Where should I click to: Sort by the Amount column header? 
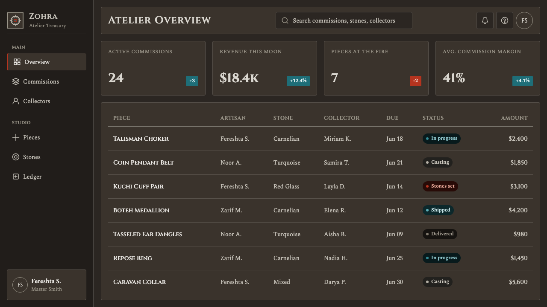(x=514, y=118)
